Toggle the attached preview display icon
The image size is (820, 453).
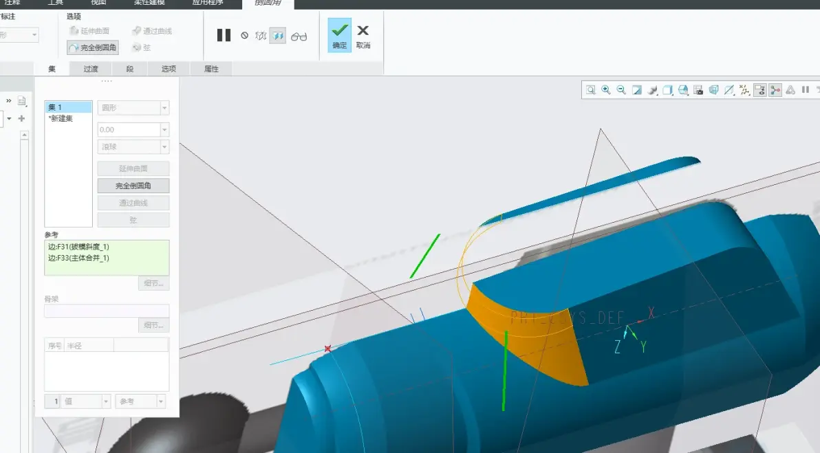(x=278, y=36)
